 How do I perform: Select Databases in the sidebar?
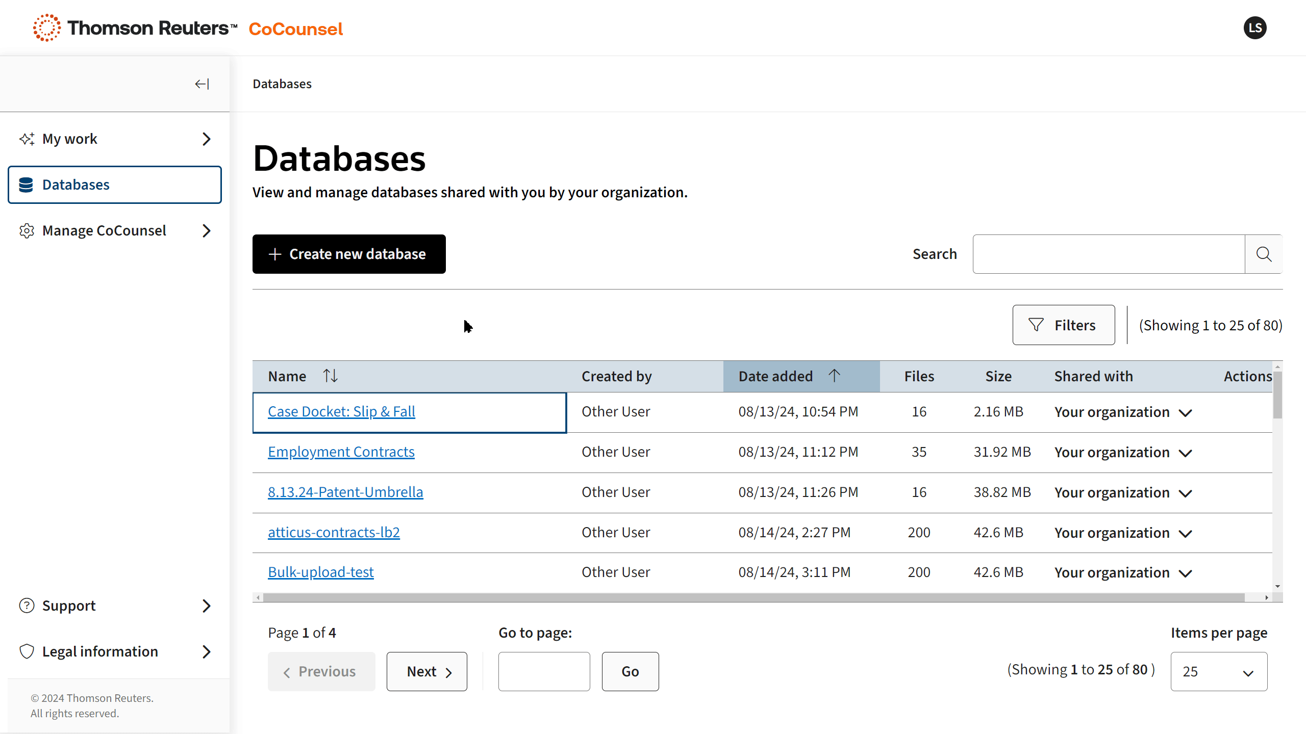point(115,185)
